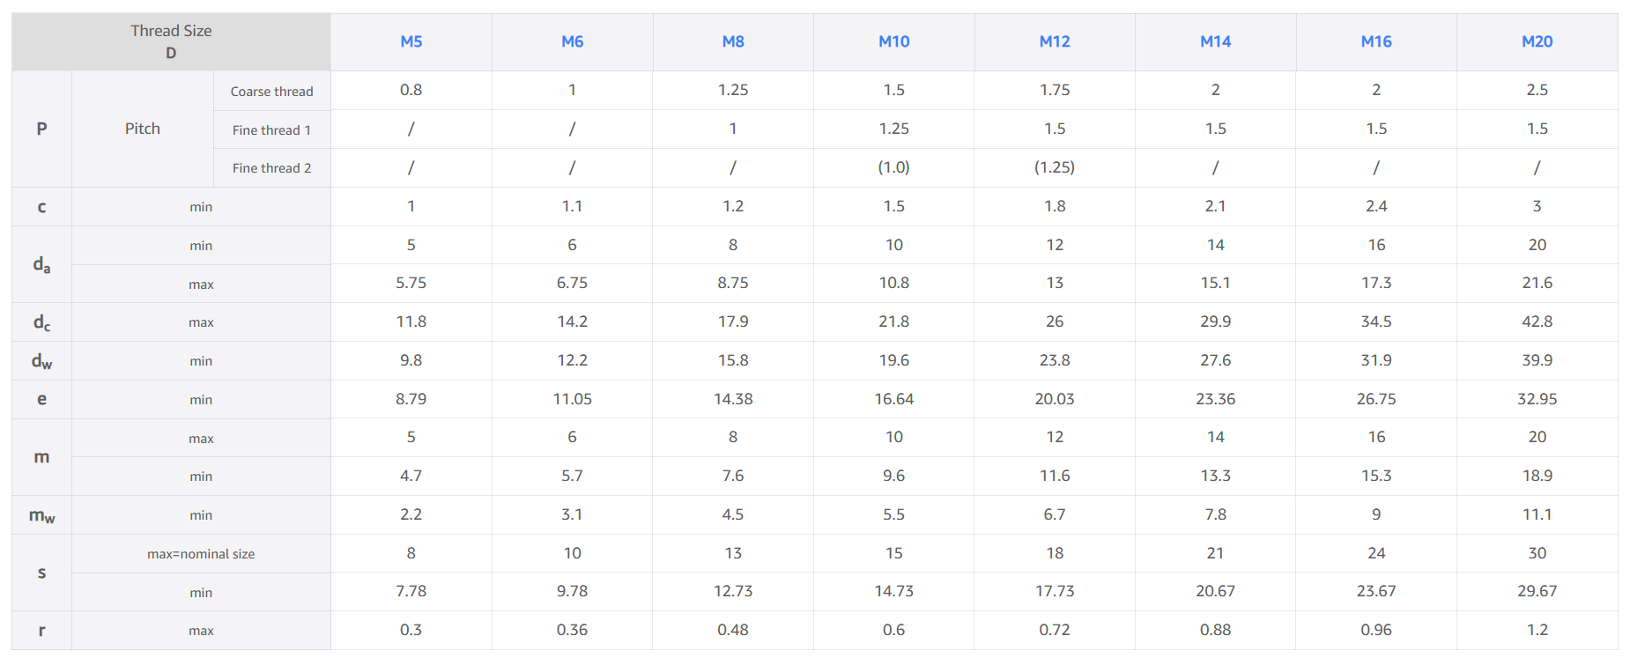Open the M5 thread size link

[411, 41]
